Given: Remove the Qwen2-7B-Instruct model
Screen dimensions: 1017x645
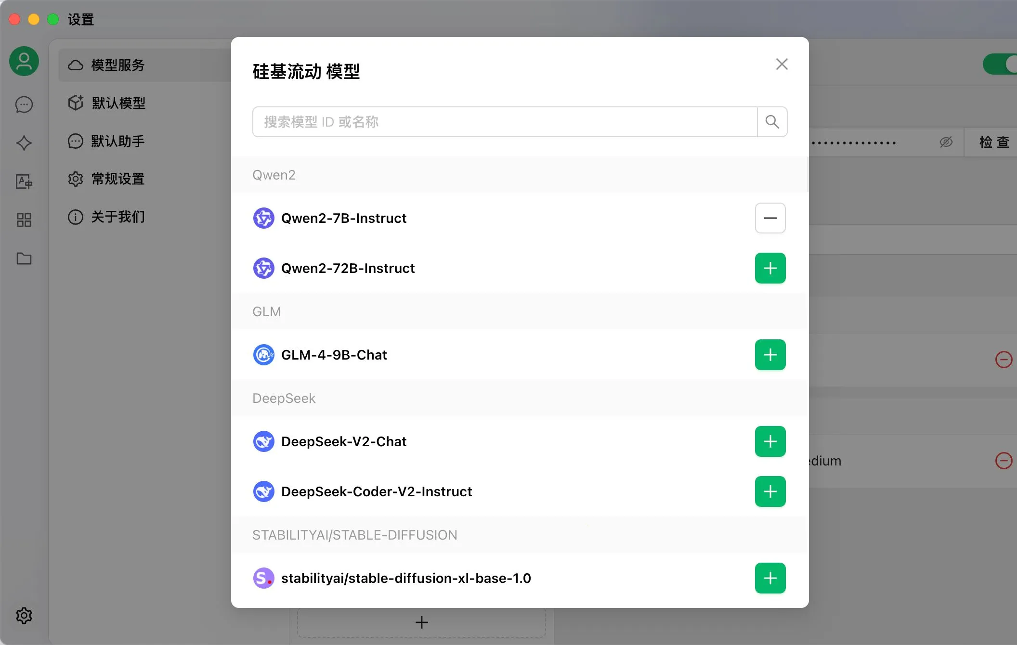Looking at the screenshot, I should [x=770, y=218].
